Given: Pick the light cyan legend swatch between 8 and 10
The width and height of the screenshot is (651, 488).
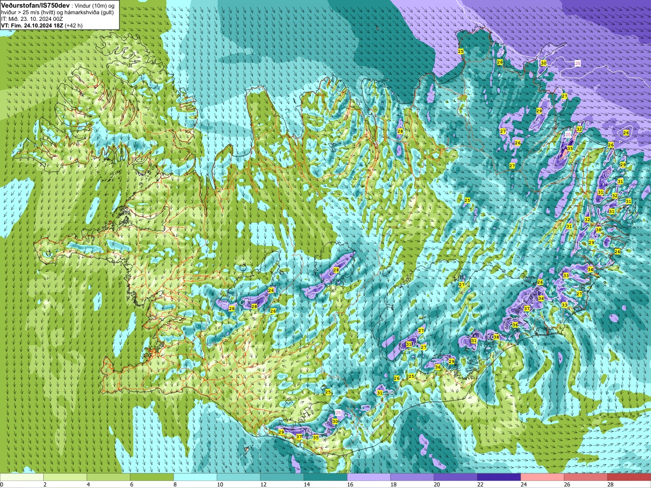Looking at the screenshot, I should tap(195, 477).
